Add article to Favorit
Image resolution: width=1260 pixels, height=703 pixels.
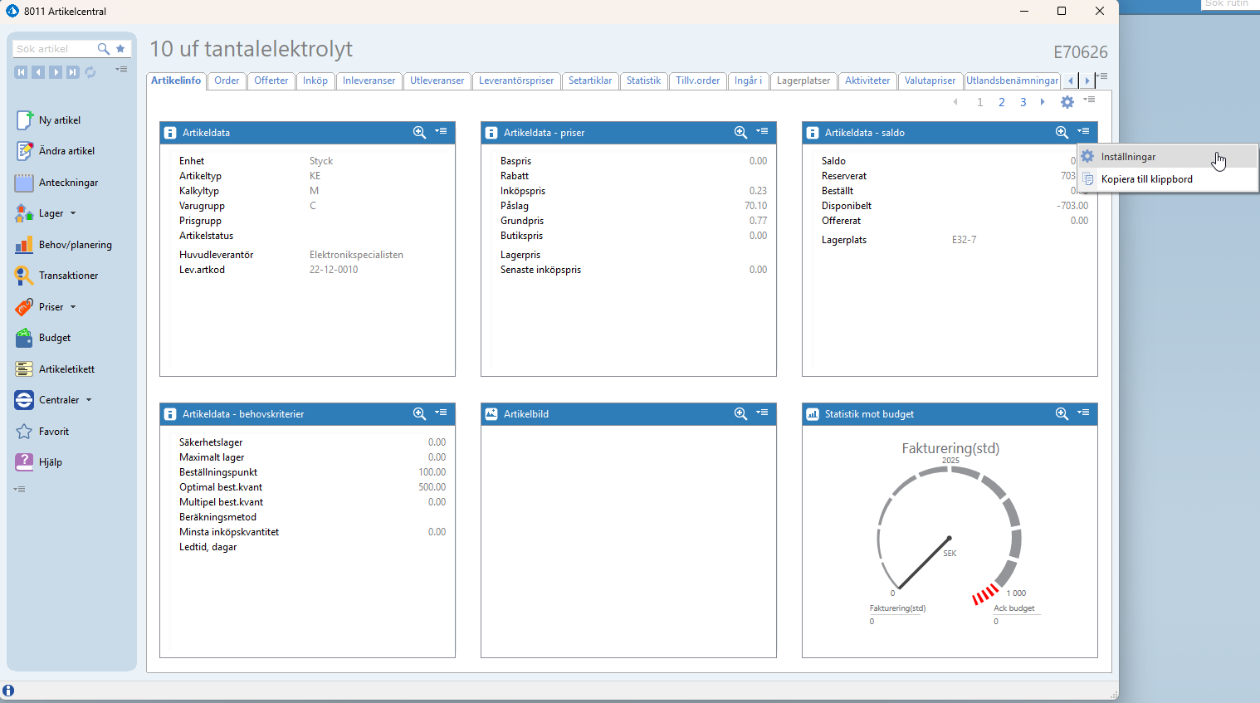click(53, 432)
